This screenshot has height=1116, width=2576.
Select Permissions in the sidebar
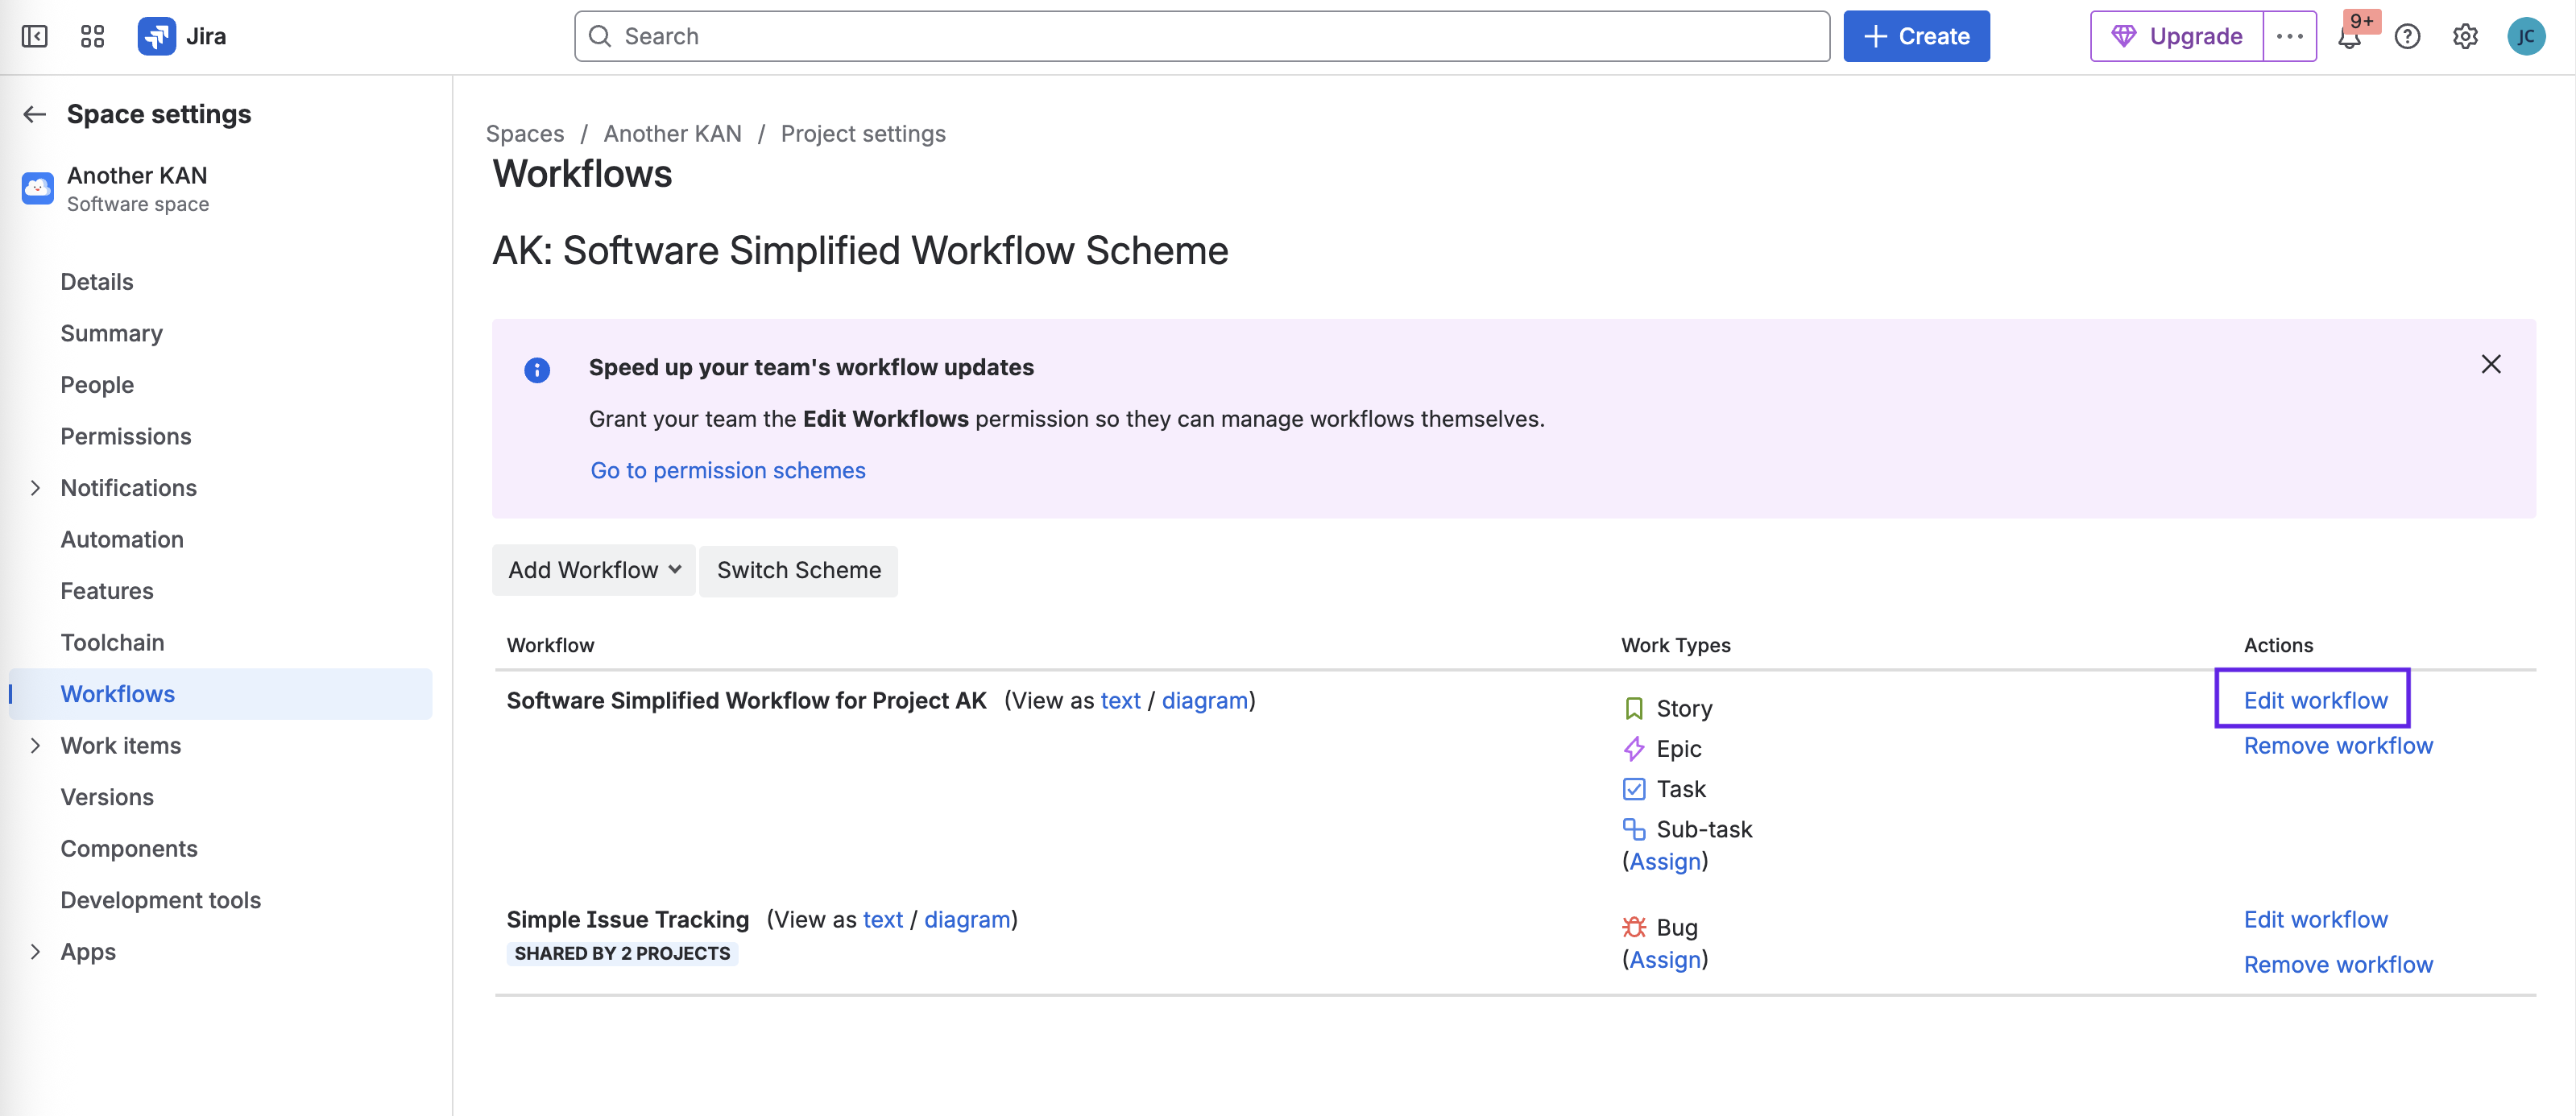coord(125,436)
